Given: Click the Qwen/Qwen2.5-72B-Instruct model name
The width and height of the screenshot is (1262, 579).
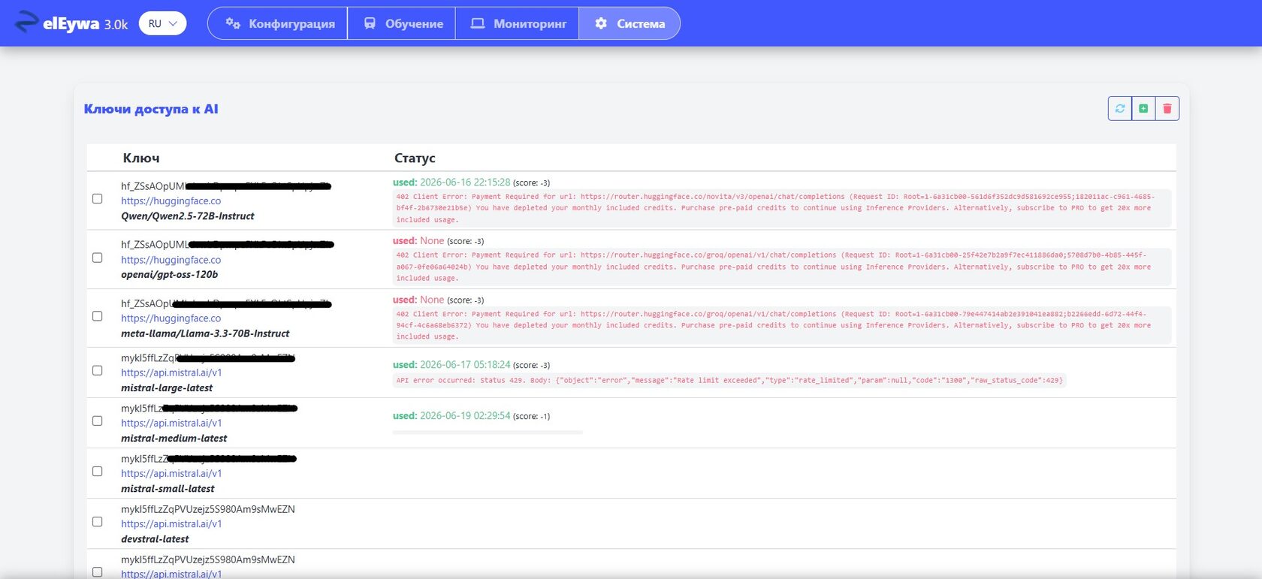Looking at the screenshot, I should (x=187, y=216).
